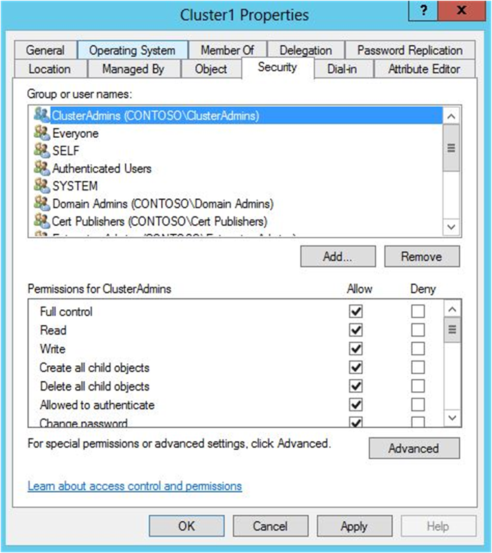Click the SELF principal icon
Screen dimensions: 492x553
[42, 151]
